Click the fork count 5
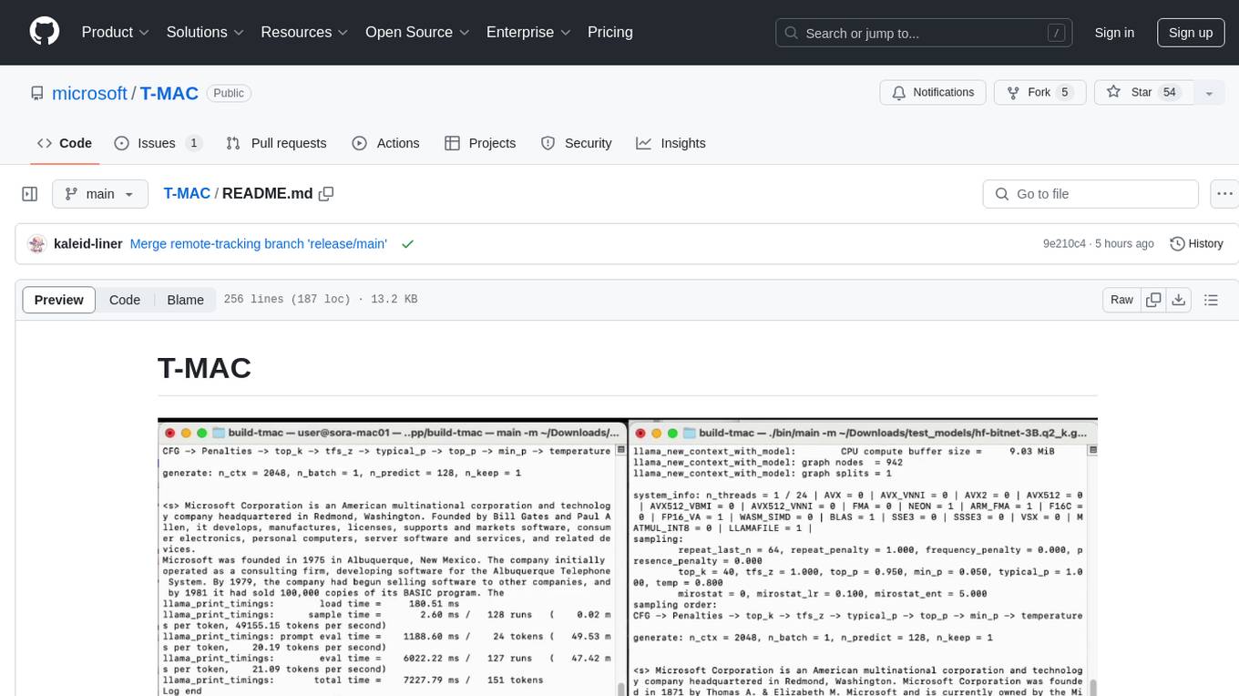 tap(1064, 92)
